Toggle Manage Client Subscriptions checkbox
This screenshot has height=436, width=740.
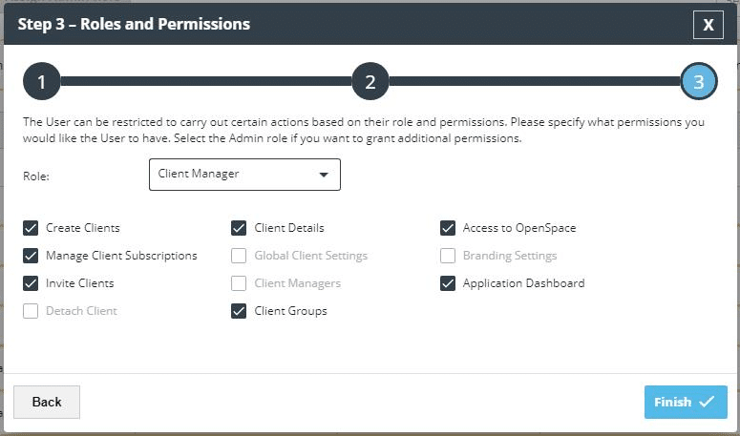click(x=30, y=256)
